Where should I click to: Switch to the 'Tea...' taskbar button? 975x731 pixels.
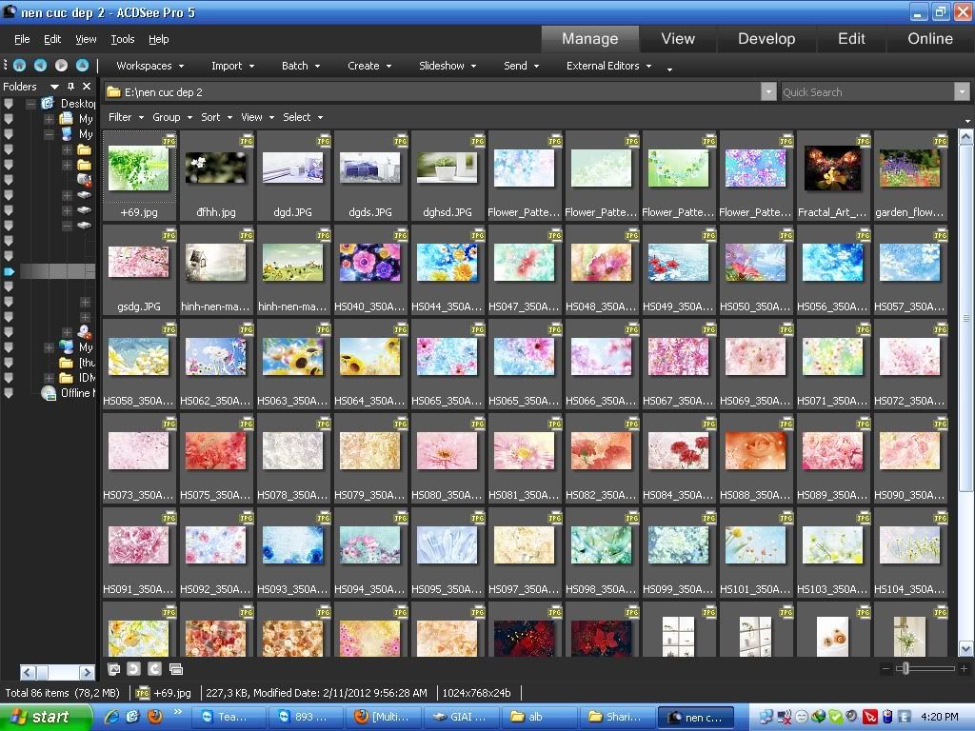click(x=229, y=717)
